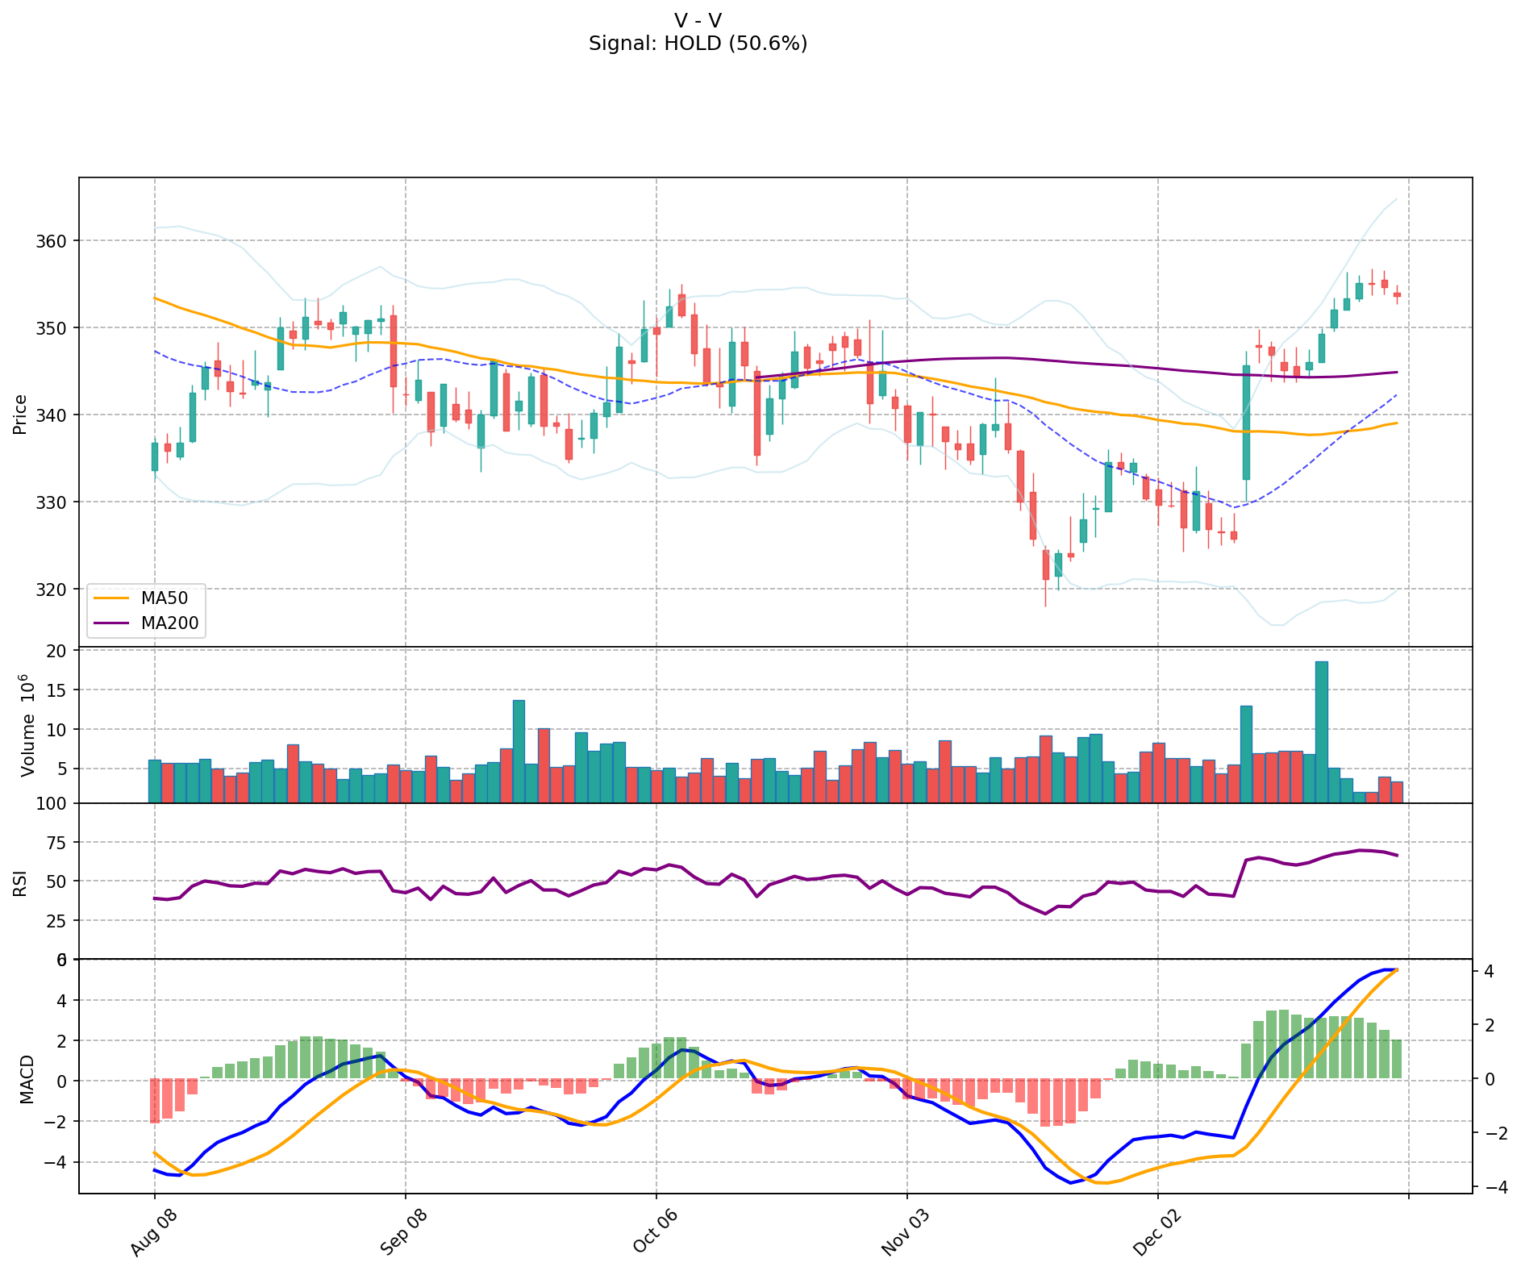Click the Signal: HOLD (50.6%) subtitle text
Image resolution: width=1521 pixels, height=1271 pixels.
(x=698, y=44)
